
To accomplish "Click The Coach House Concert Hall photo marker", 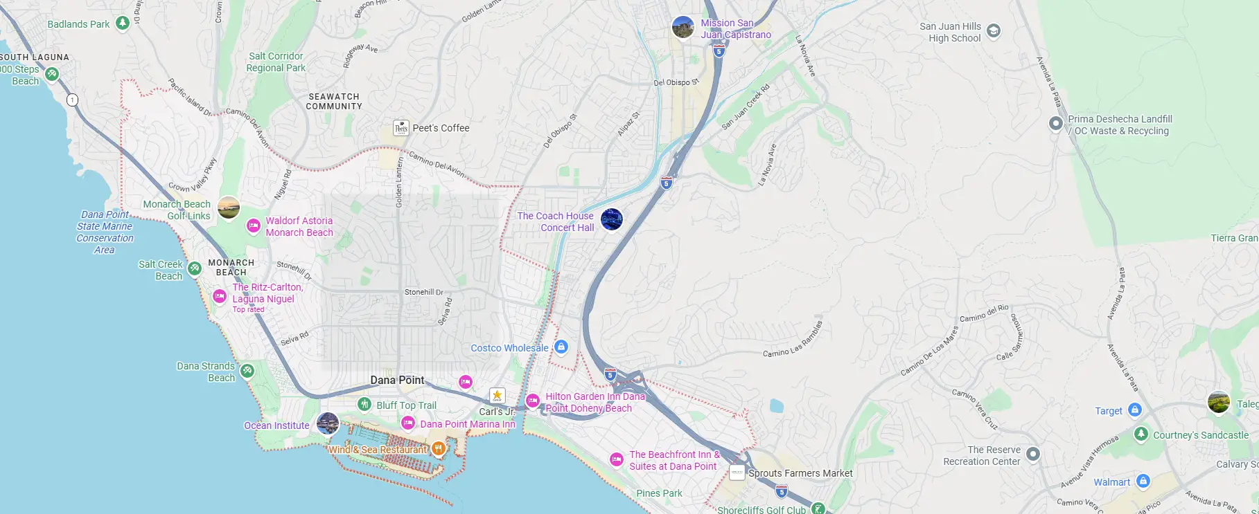I will pyautogui.click(x=611, y=220).
